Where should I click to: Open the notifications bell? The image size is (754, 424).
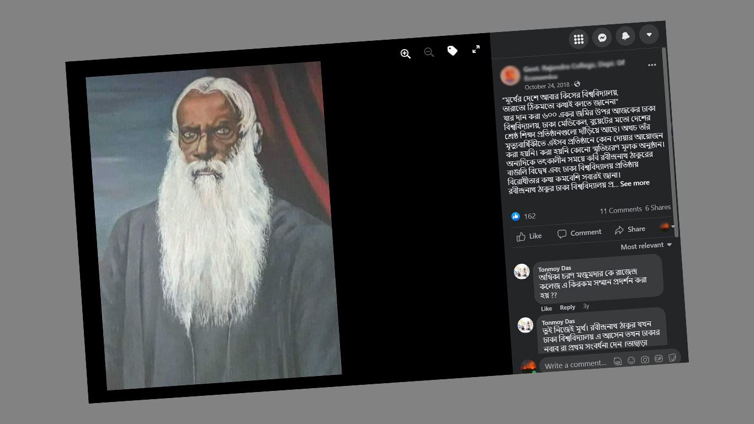tap(625, 36)
